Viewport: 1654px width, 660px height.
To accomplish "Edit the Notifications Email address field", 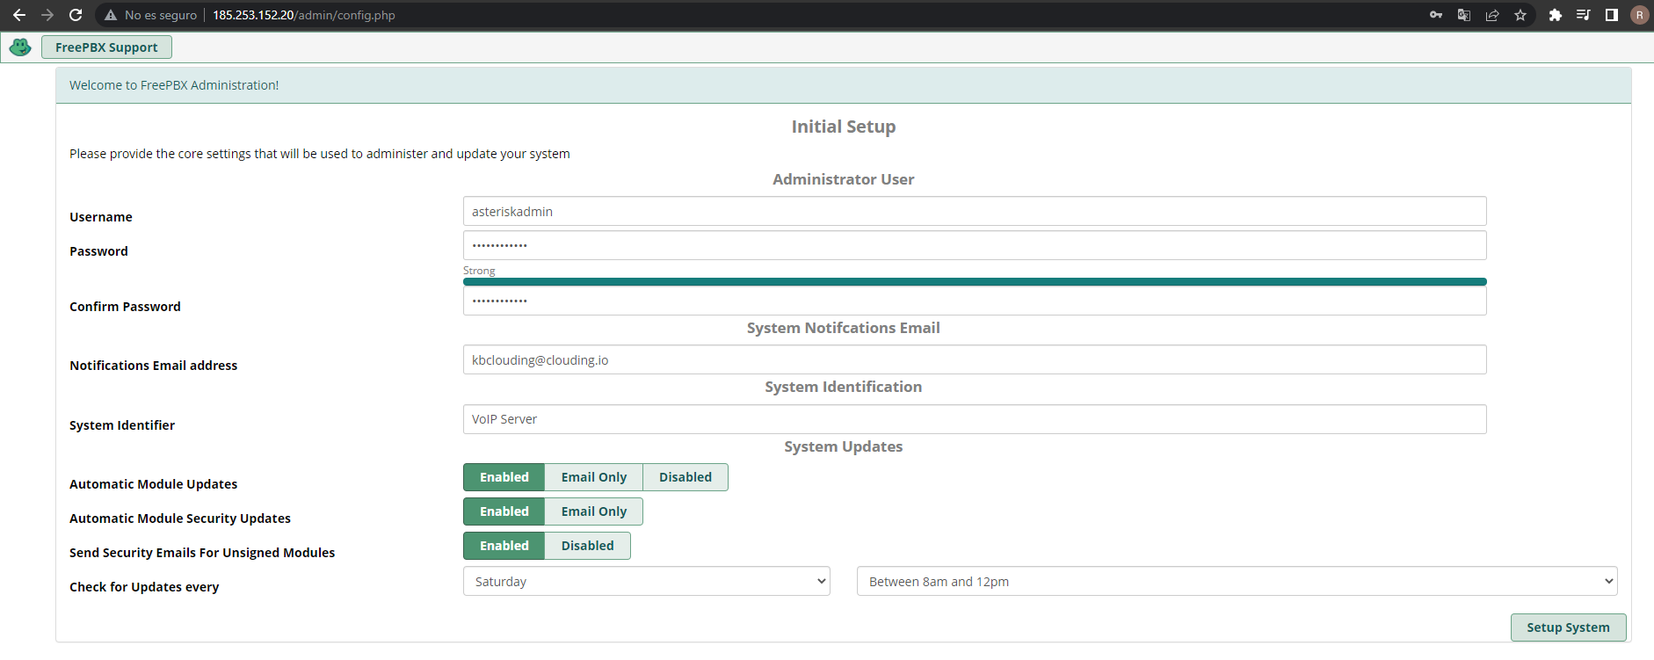I will [975, 359].
